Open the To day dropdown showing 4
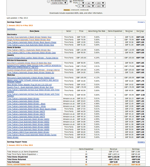 click(82, 6)
